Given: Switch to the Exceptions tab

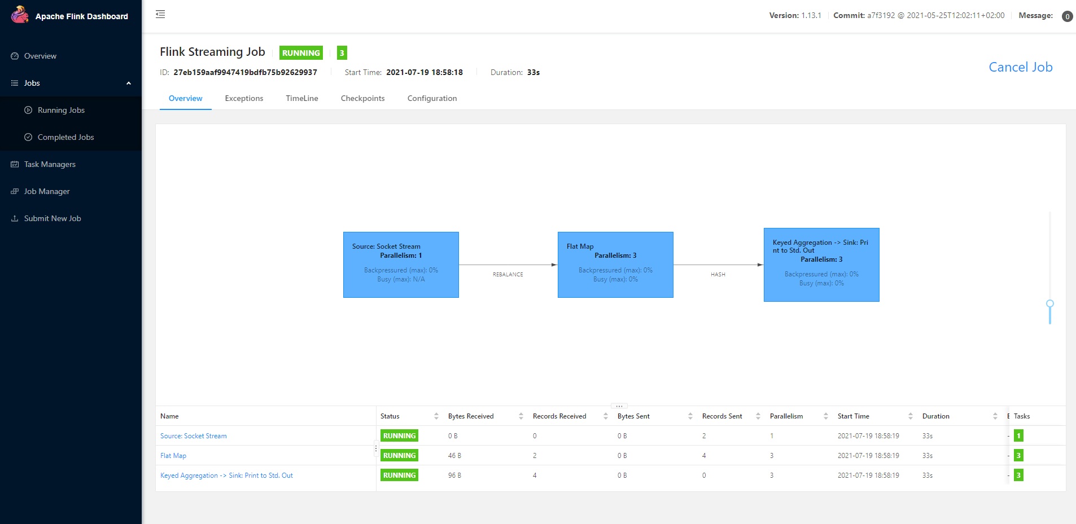Looking at the screenshot, I should coord(244,98).
